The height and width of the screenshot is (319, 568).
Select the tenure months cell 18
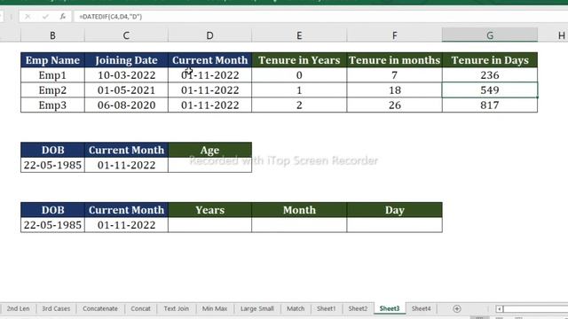point(394,90)
